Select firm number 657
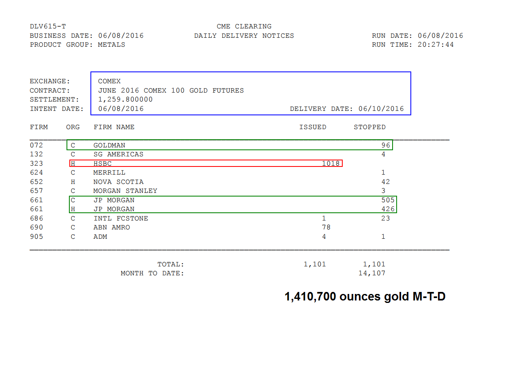Screen dimensions: 511x376 pyautogui.click(x=36, y=191)
